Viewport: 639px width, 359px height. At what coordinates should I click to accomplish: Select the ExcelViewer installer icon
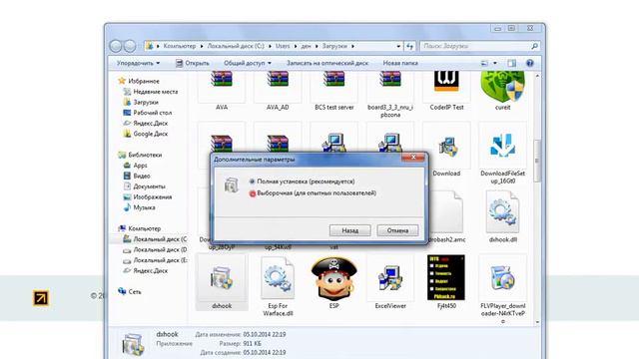[390, 278]
